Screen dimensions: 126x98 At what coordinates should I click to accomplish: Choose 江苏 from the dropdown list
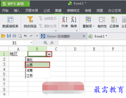tap(38, 76)
